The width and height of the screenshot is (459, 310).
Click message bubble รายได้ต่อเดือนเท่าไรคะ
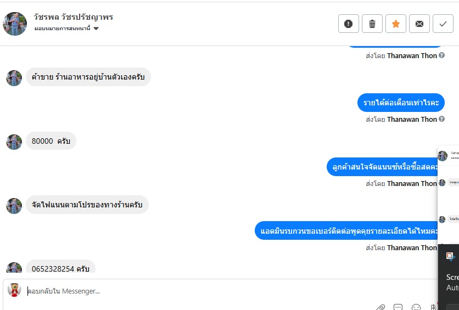click(401, 103)
